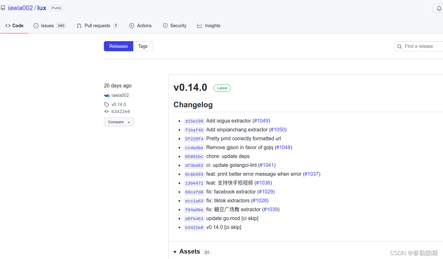
Task: Click the '20 days ago' timestamp
Action: (x=117, y=85)
